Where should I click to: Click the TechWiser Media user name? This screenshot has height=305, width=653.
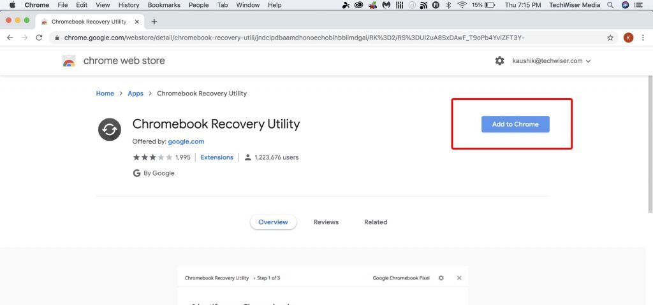click(575, 5)
